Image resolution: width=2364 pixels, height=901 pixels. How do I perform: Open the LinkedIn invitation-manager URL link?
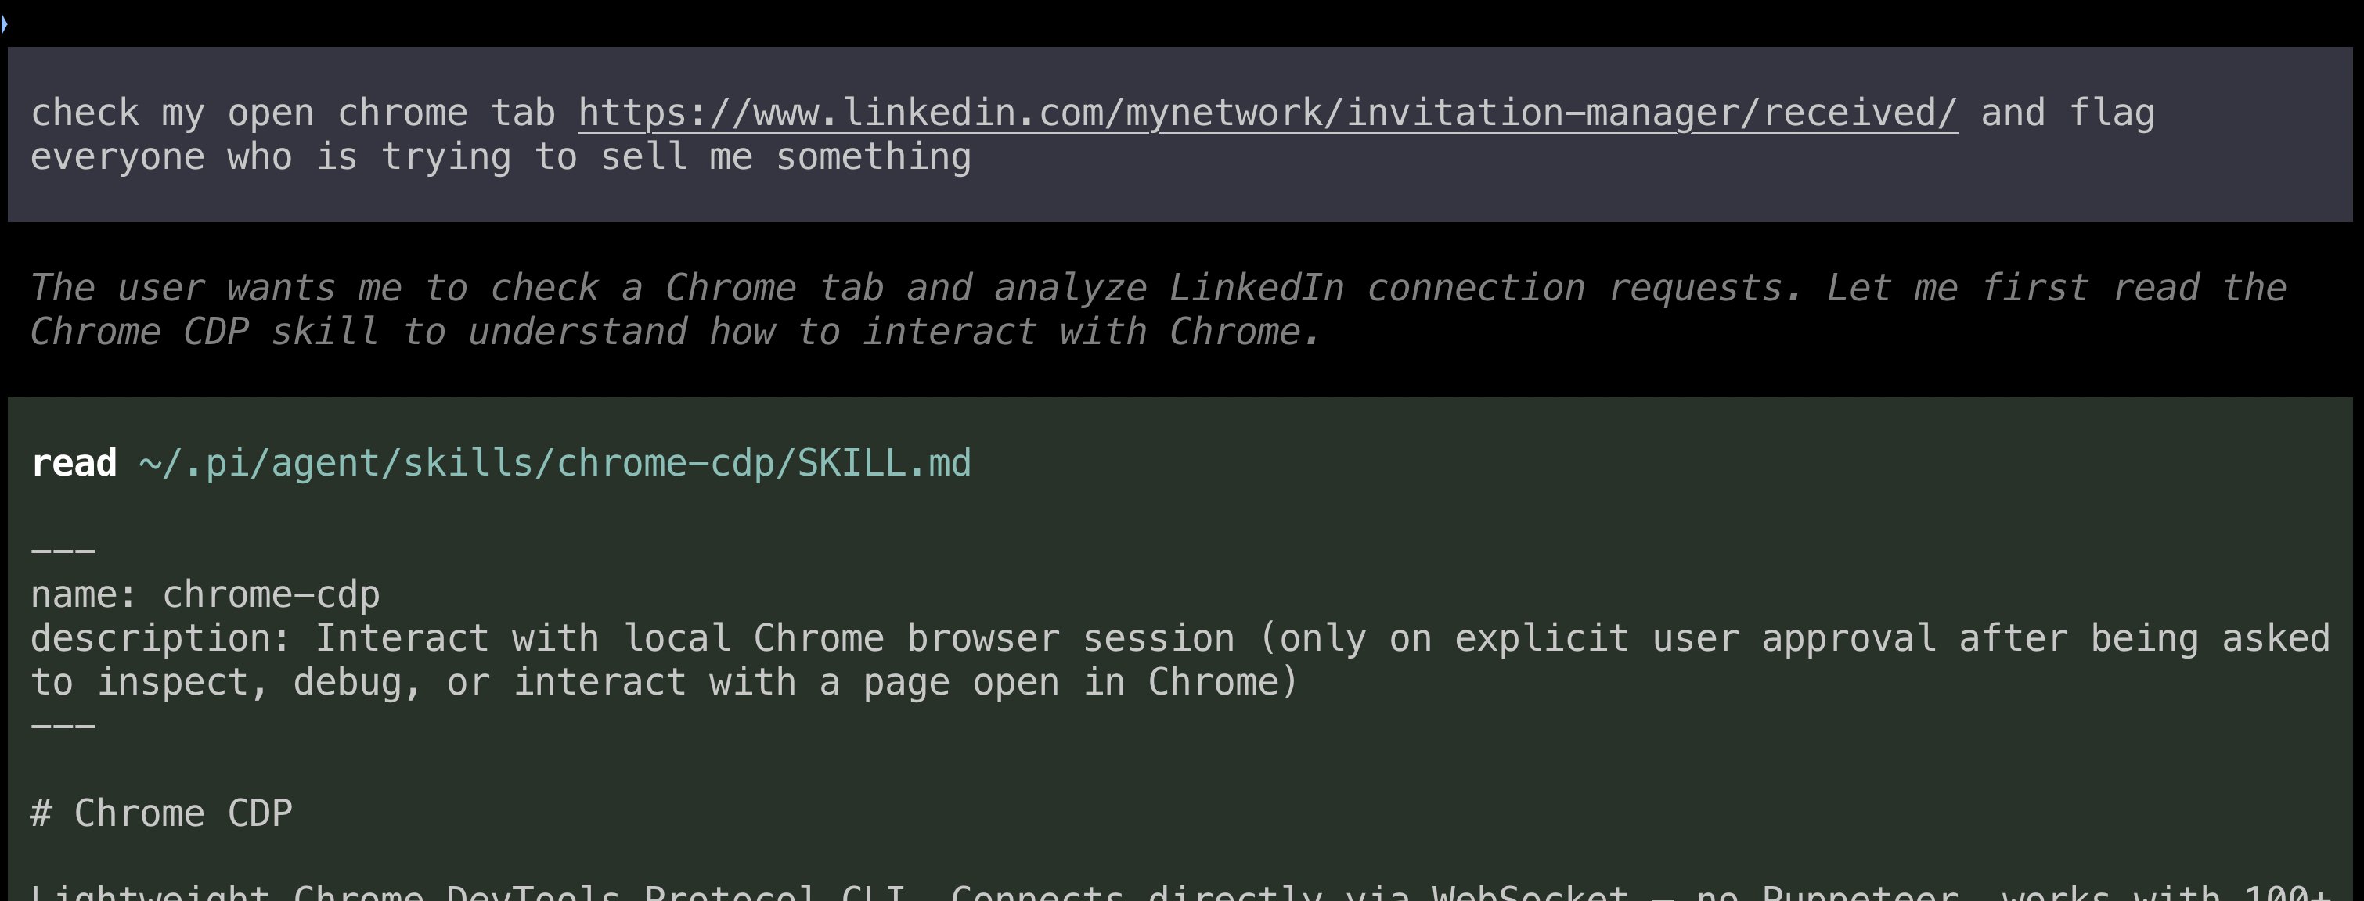tap(1267, 113)
